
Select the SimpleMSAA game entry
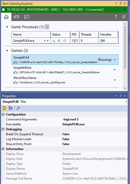(65, 70)
